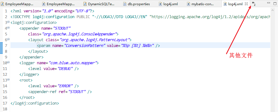This screenshot has width=278, height=112.
Task: Click the closing </layout> tag
Action: click(38, 51)
